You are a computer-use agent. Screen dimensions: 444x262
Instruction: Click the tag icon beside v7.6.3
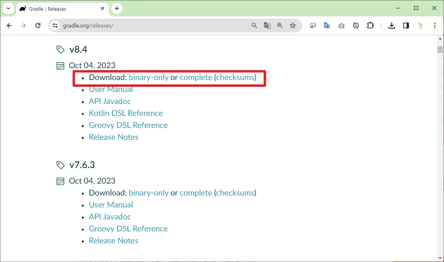(60, 165)
